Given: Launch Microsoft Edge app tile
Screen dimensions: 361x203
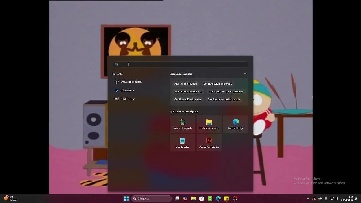Looking at the screenshot, I should 236,124.
